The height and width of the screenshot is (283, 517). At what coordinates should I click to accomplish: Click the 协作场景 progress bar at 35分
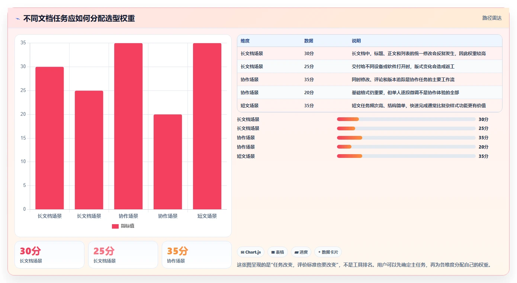406,138
